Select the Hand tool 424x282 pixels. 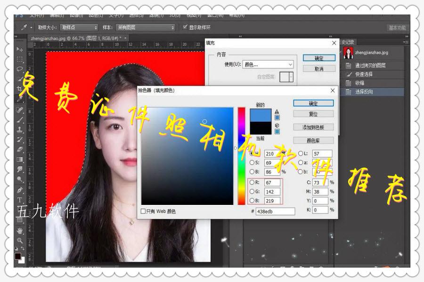click(x=20, y=231)
